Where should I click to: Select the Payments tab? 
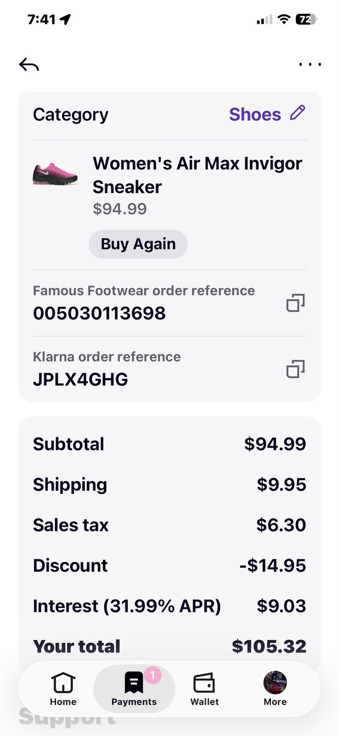pos(134,689)
